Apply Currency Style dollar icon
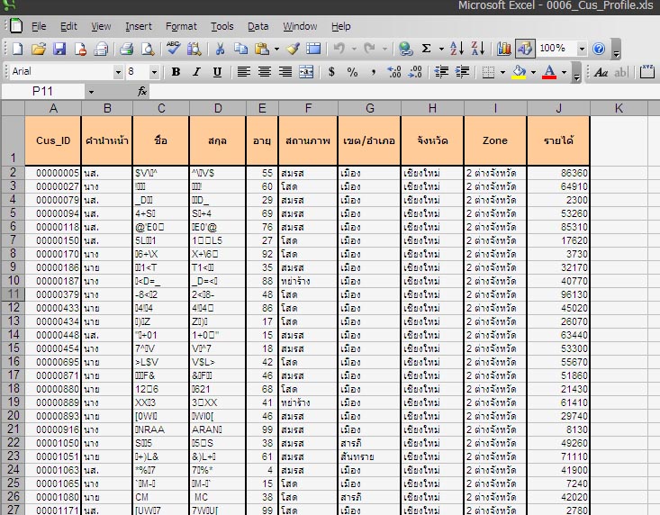This screenshot has height=515, width=660. click(331, 72)
